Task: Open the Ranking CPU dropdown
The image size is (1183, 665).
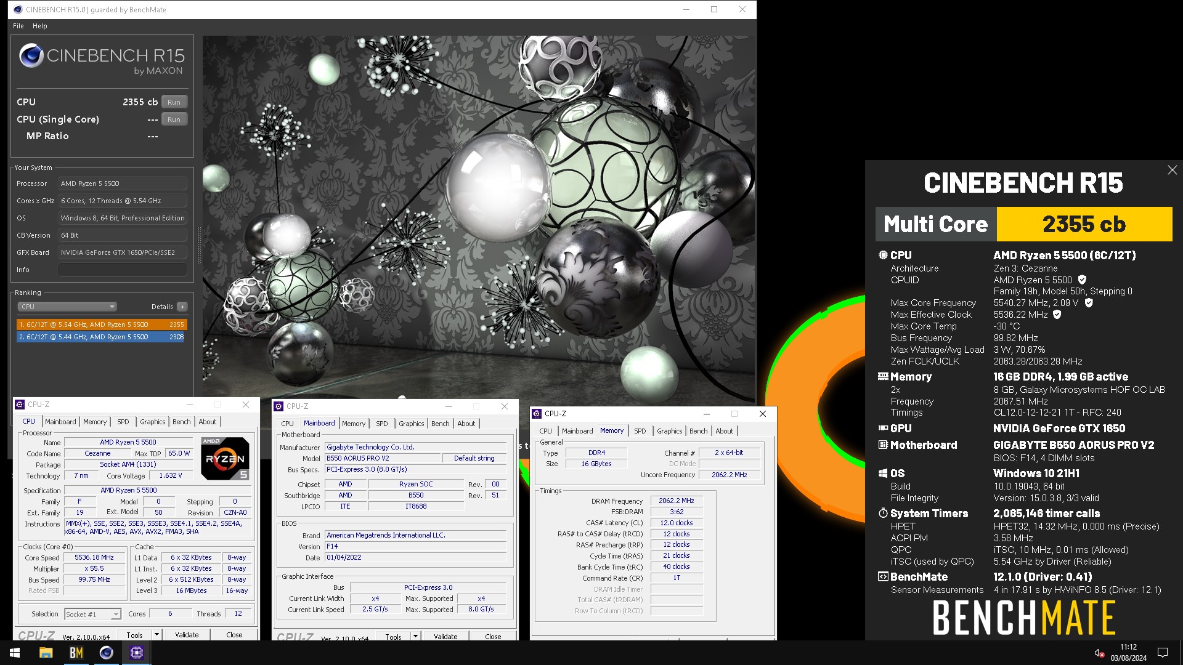Action: click(67, 307)
